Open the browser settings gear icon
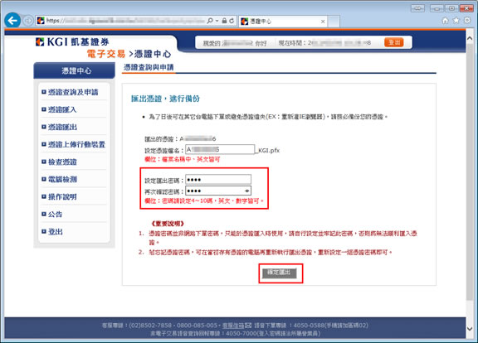The image size is (478, 343). (467, 21)
